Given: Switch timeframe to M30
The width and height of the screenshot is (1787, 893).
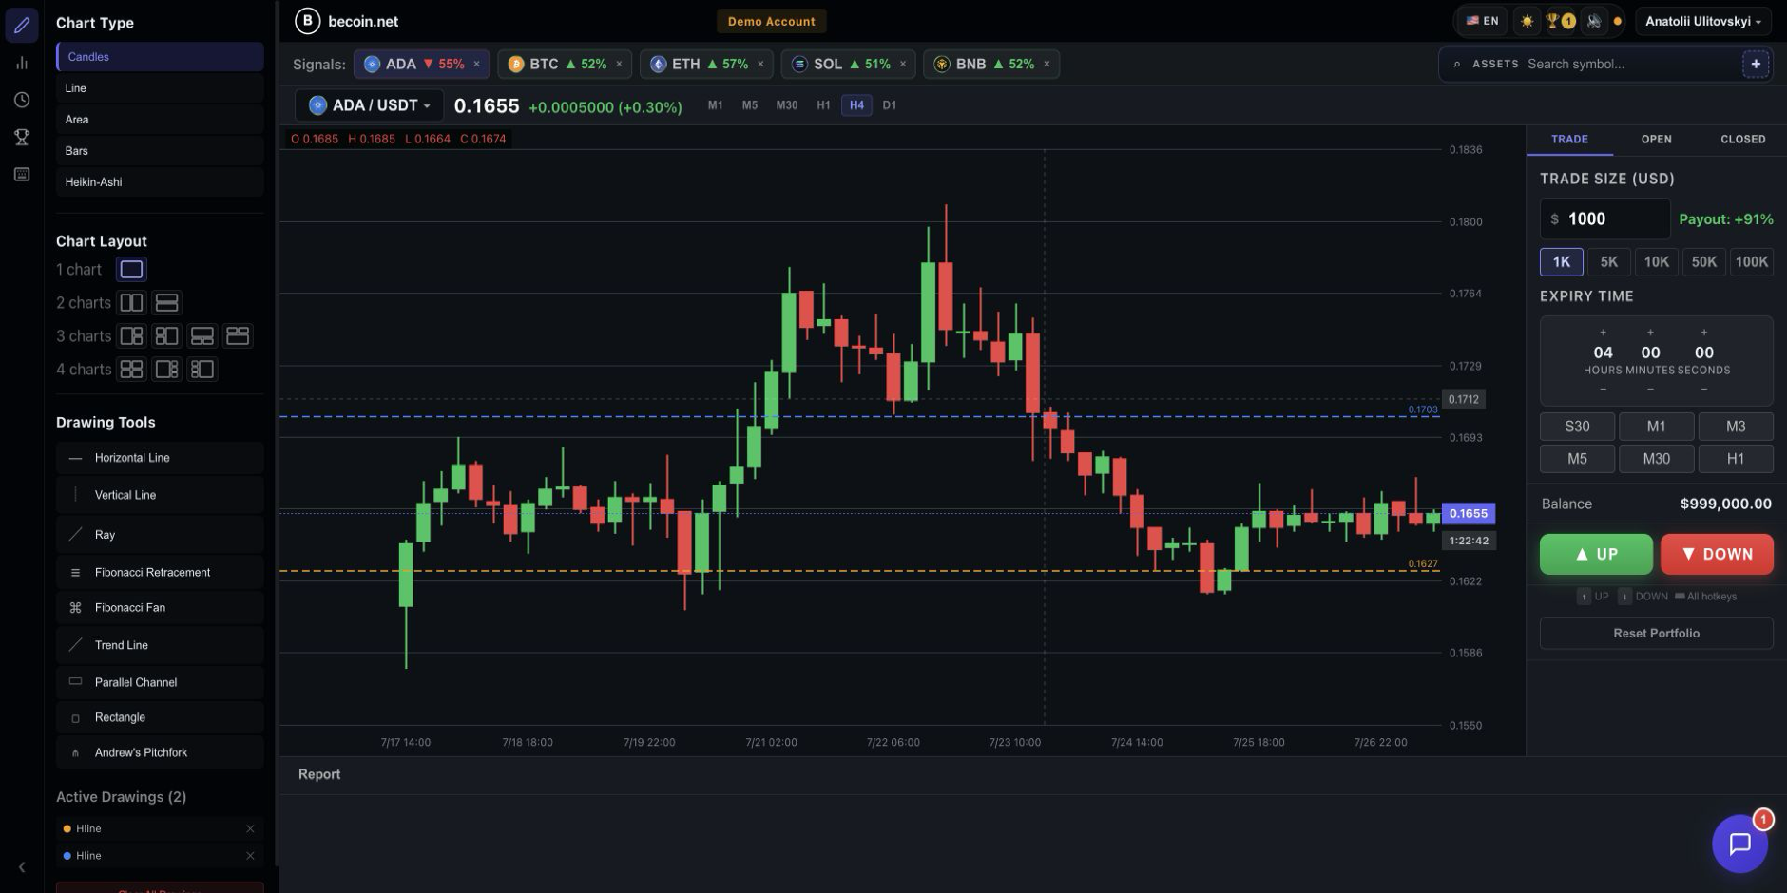Looking at the screenshot, I should coord(787,105).
